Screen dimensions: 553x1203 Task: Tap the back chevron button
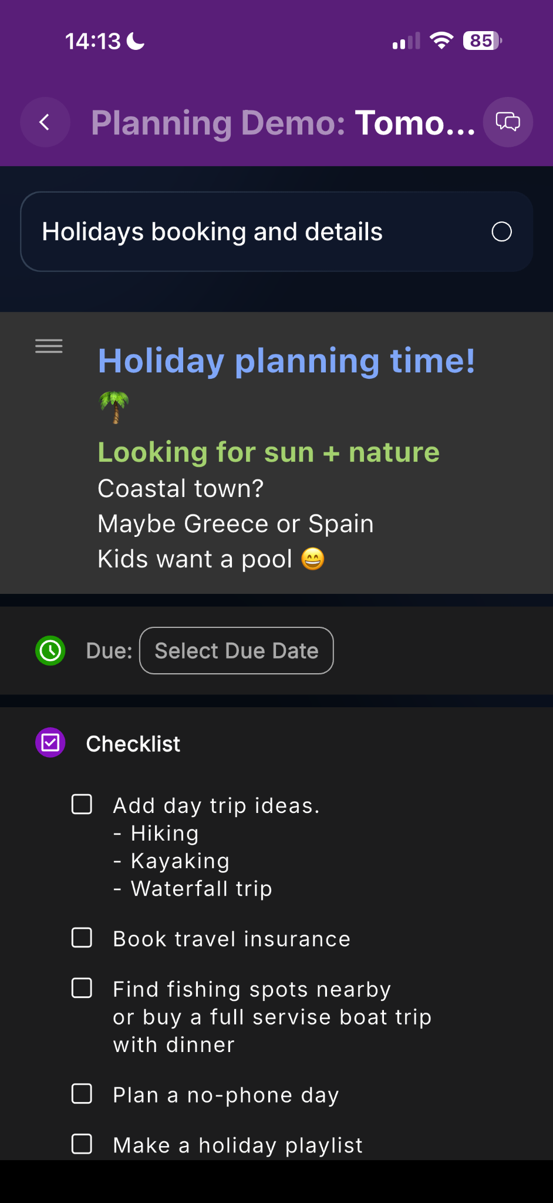point(45,122)
